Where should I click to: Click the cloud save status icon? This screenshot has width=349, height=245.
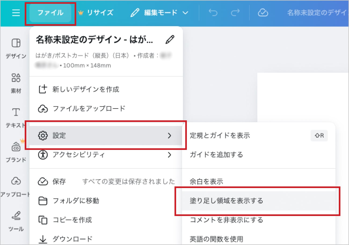point(263,13)
